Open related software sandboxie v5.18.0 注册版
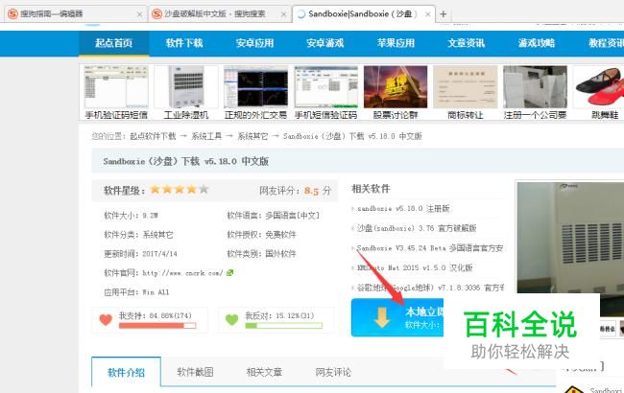 tap(403, 209)
